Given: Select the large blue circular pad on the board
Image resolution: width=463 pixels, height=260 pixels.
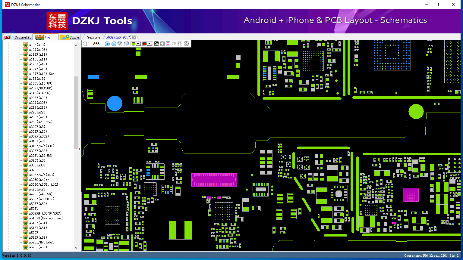Looking at the screenshot, I should click(x=115, y=103).
